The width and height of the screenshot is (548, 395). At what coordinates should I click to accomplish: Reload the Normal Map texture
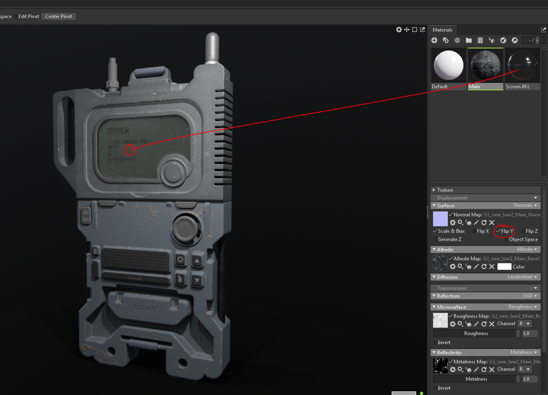coord(484,223)
